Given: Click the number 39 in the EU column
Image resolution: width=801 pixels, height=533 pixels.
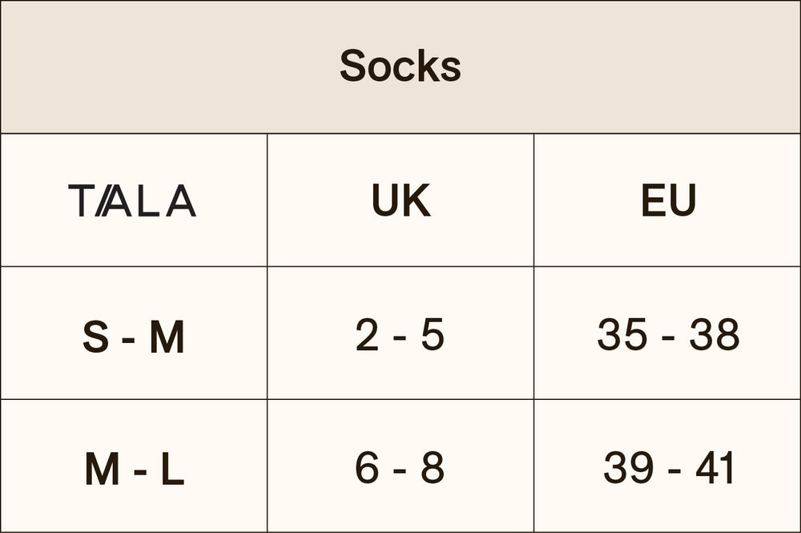Looking at the screenshot, I should pos(630,468).
